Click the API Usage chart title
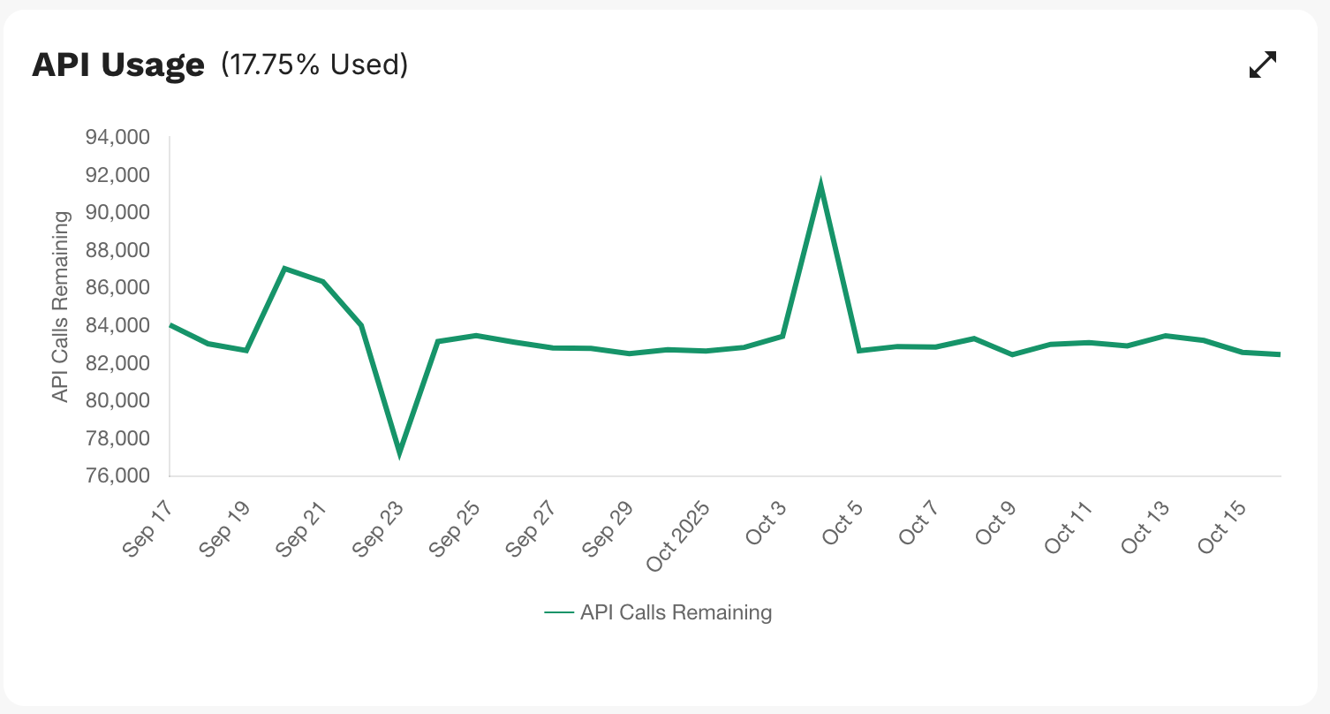Viewport: 1330px width, 714px height. (x=118, y=65)
